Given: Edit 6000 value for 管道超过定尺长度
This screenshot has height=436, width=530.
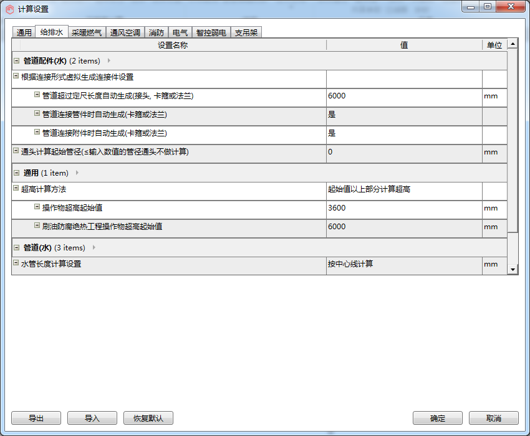Looking at the screenshot, I should (x=404, y=98).
